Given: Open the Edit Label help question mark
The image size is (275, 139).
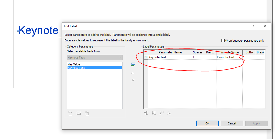Looking at the screenshot, I should (x=253, y=26).
